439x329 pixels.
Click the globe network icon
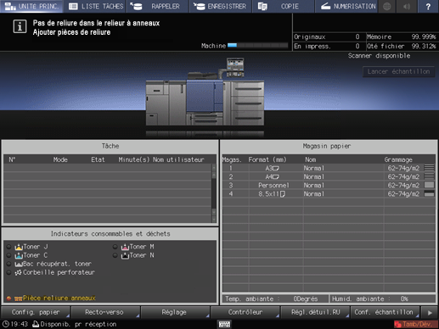(x=387, y=6)
